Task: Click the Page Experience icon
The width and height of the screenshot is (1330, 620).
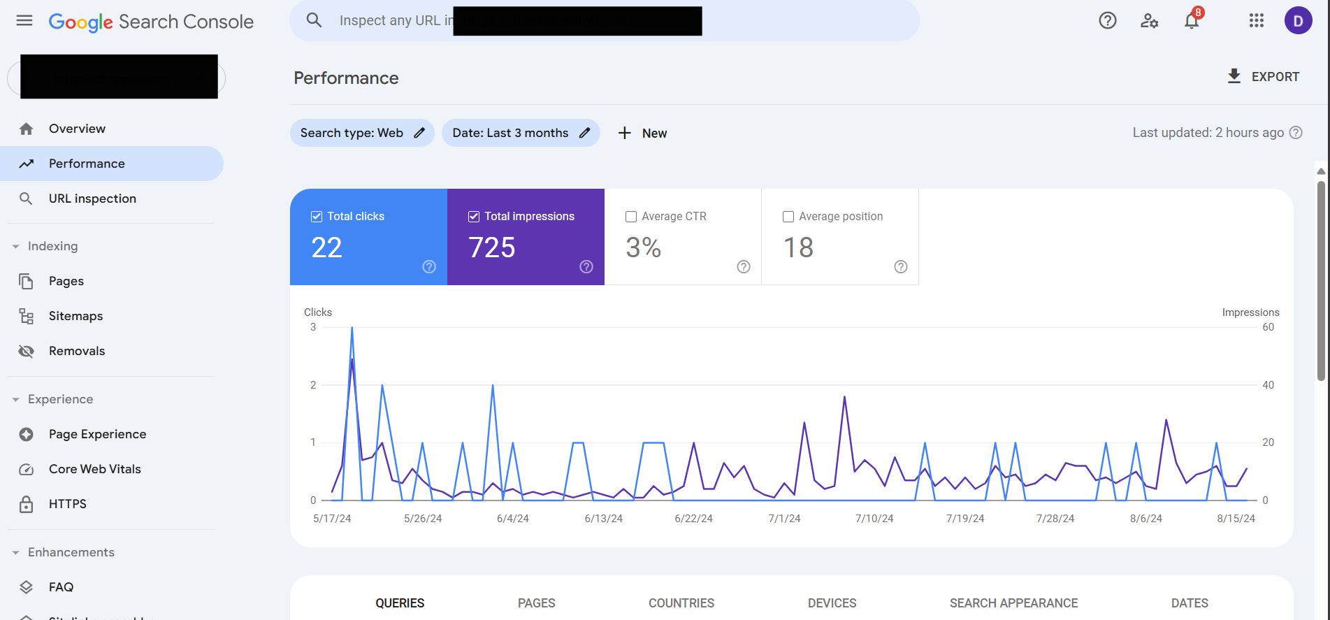Action: [x=27, y=434]
